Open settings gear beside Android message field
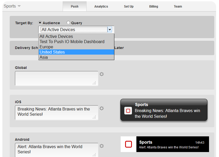The width and height of the screenshot is (219, 157). (102, 146)
